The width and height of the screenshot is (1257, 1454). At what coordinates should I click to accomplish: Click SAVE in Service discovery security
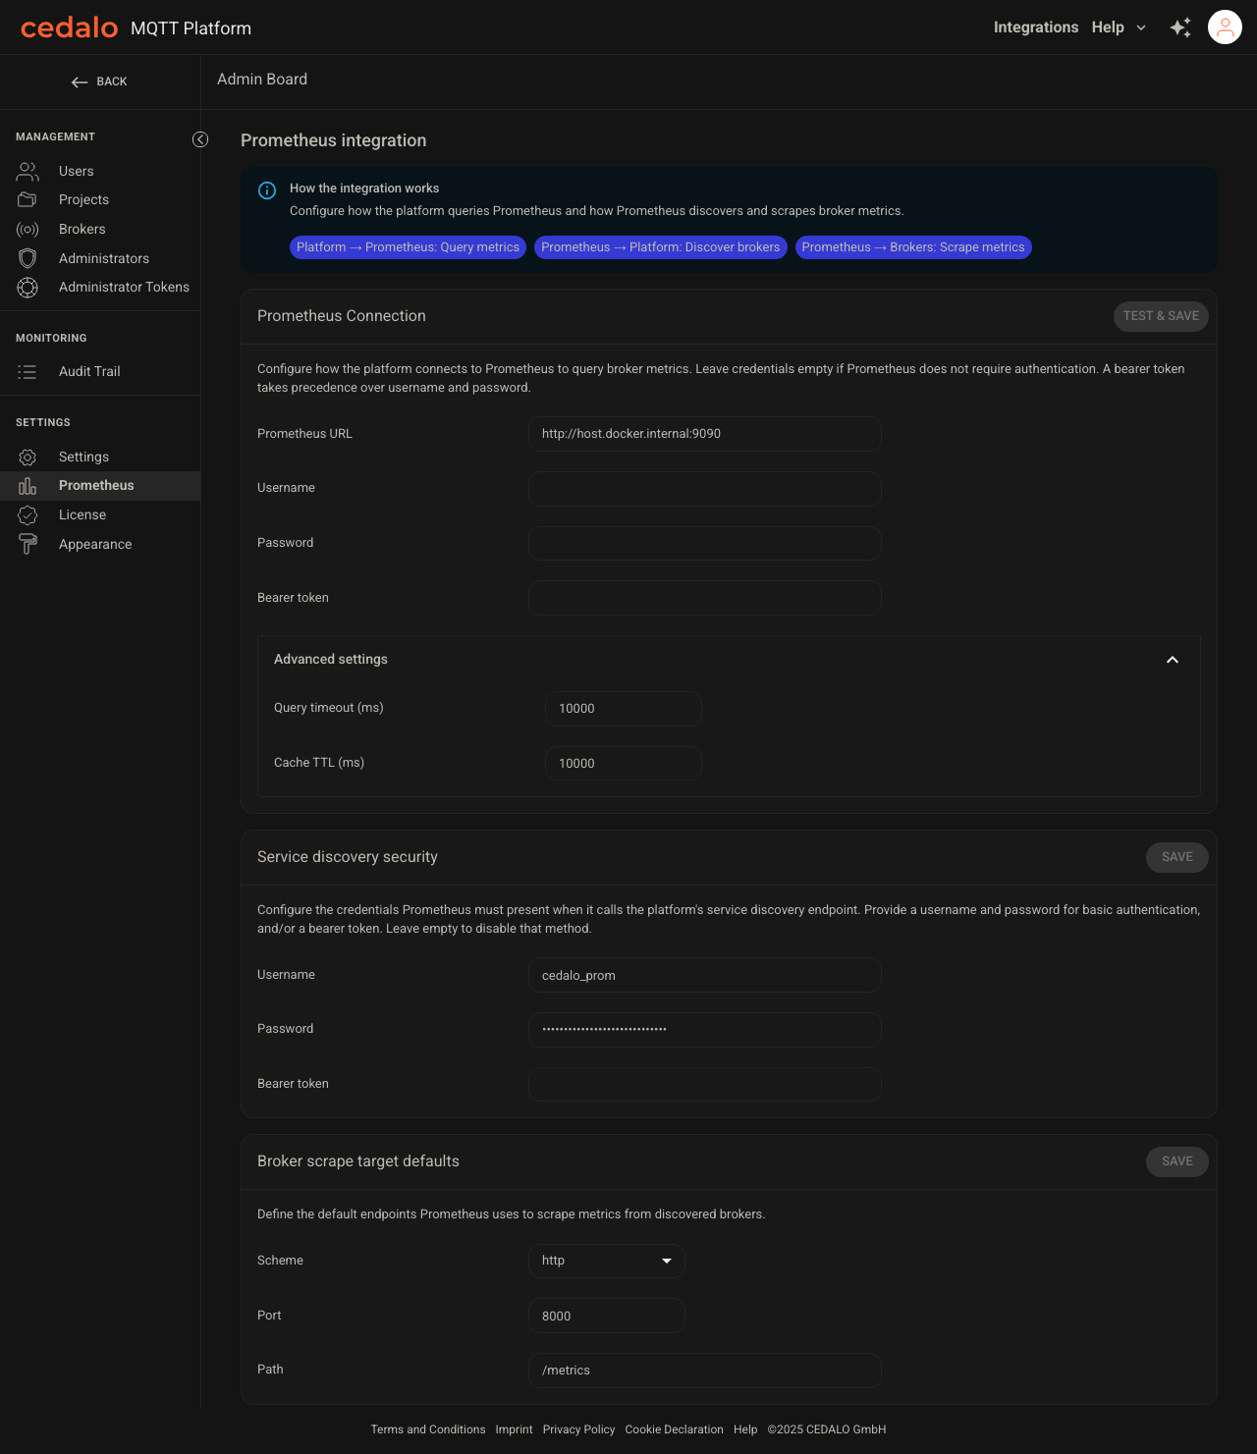pyautogui.click(x=1177, y=857)
